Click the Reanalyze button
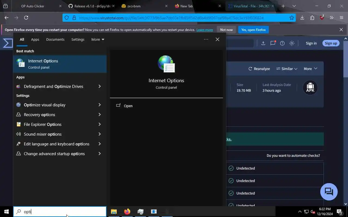 [259, 69]
